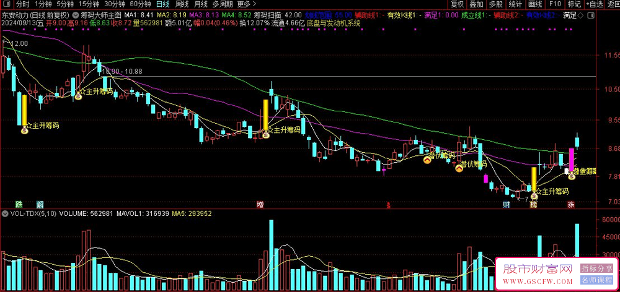Click the MA5: 293952 readout
This screenshot has width=620, height=292.
point(192,213)
